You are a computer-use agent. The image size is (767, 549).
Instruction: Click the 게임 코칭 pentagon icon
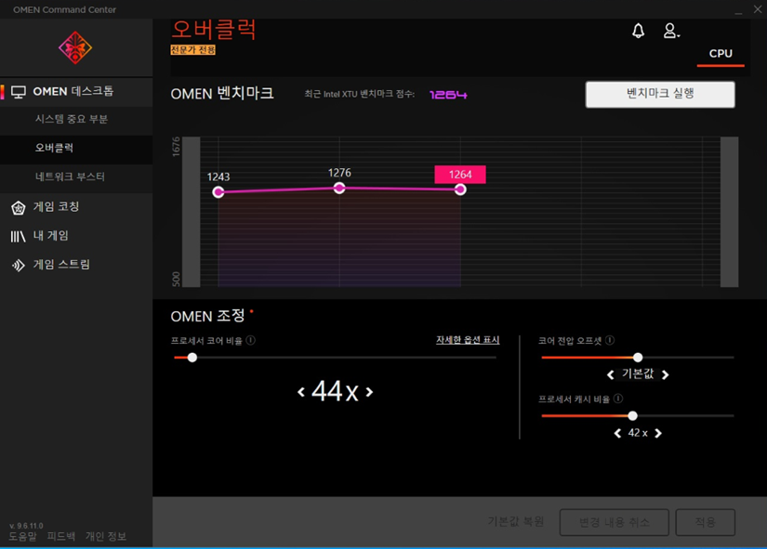coord(18,208)
